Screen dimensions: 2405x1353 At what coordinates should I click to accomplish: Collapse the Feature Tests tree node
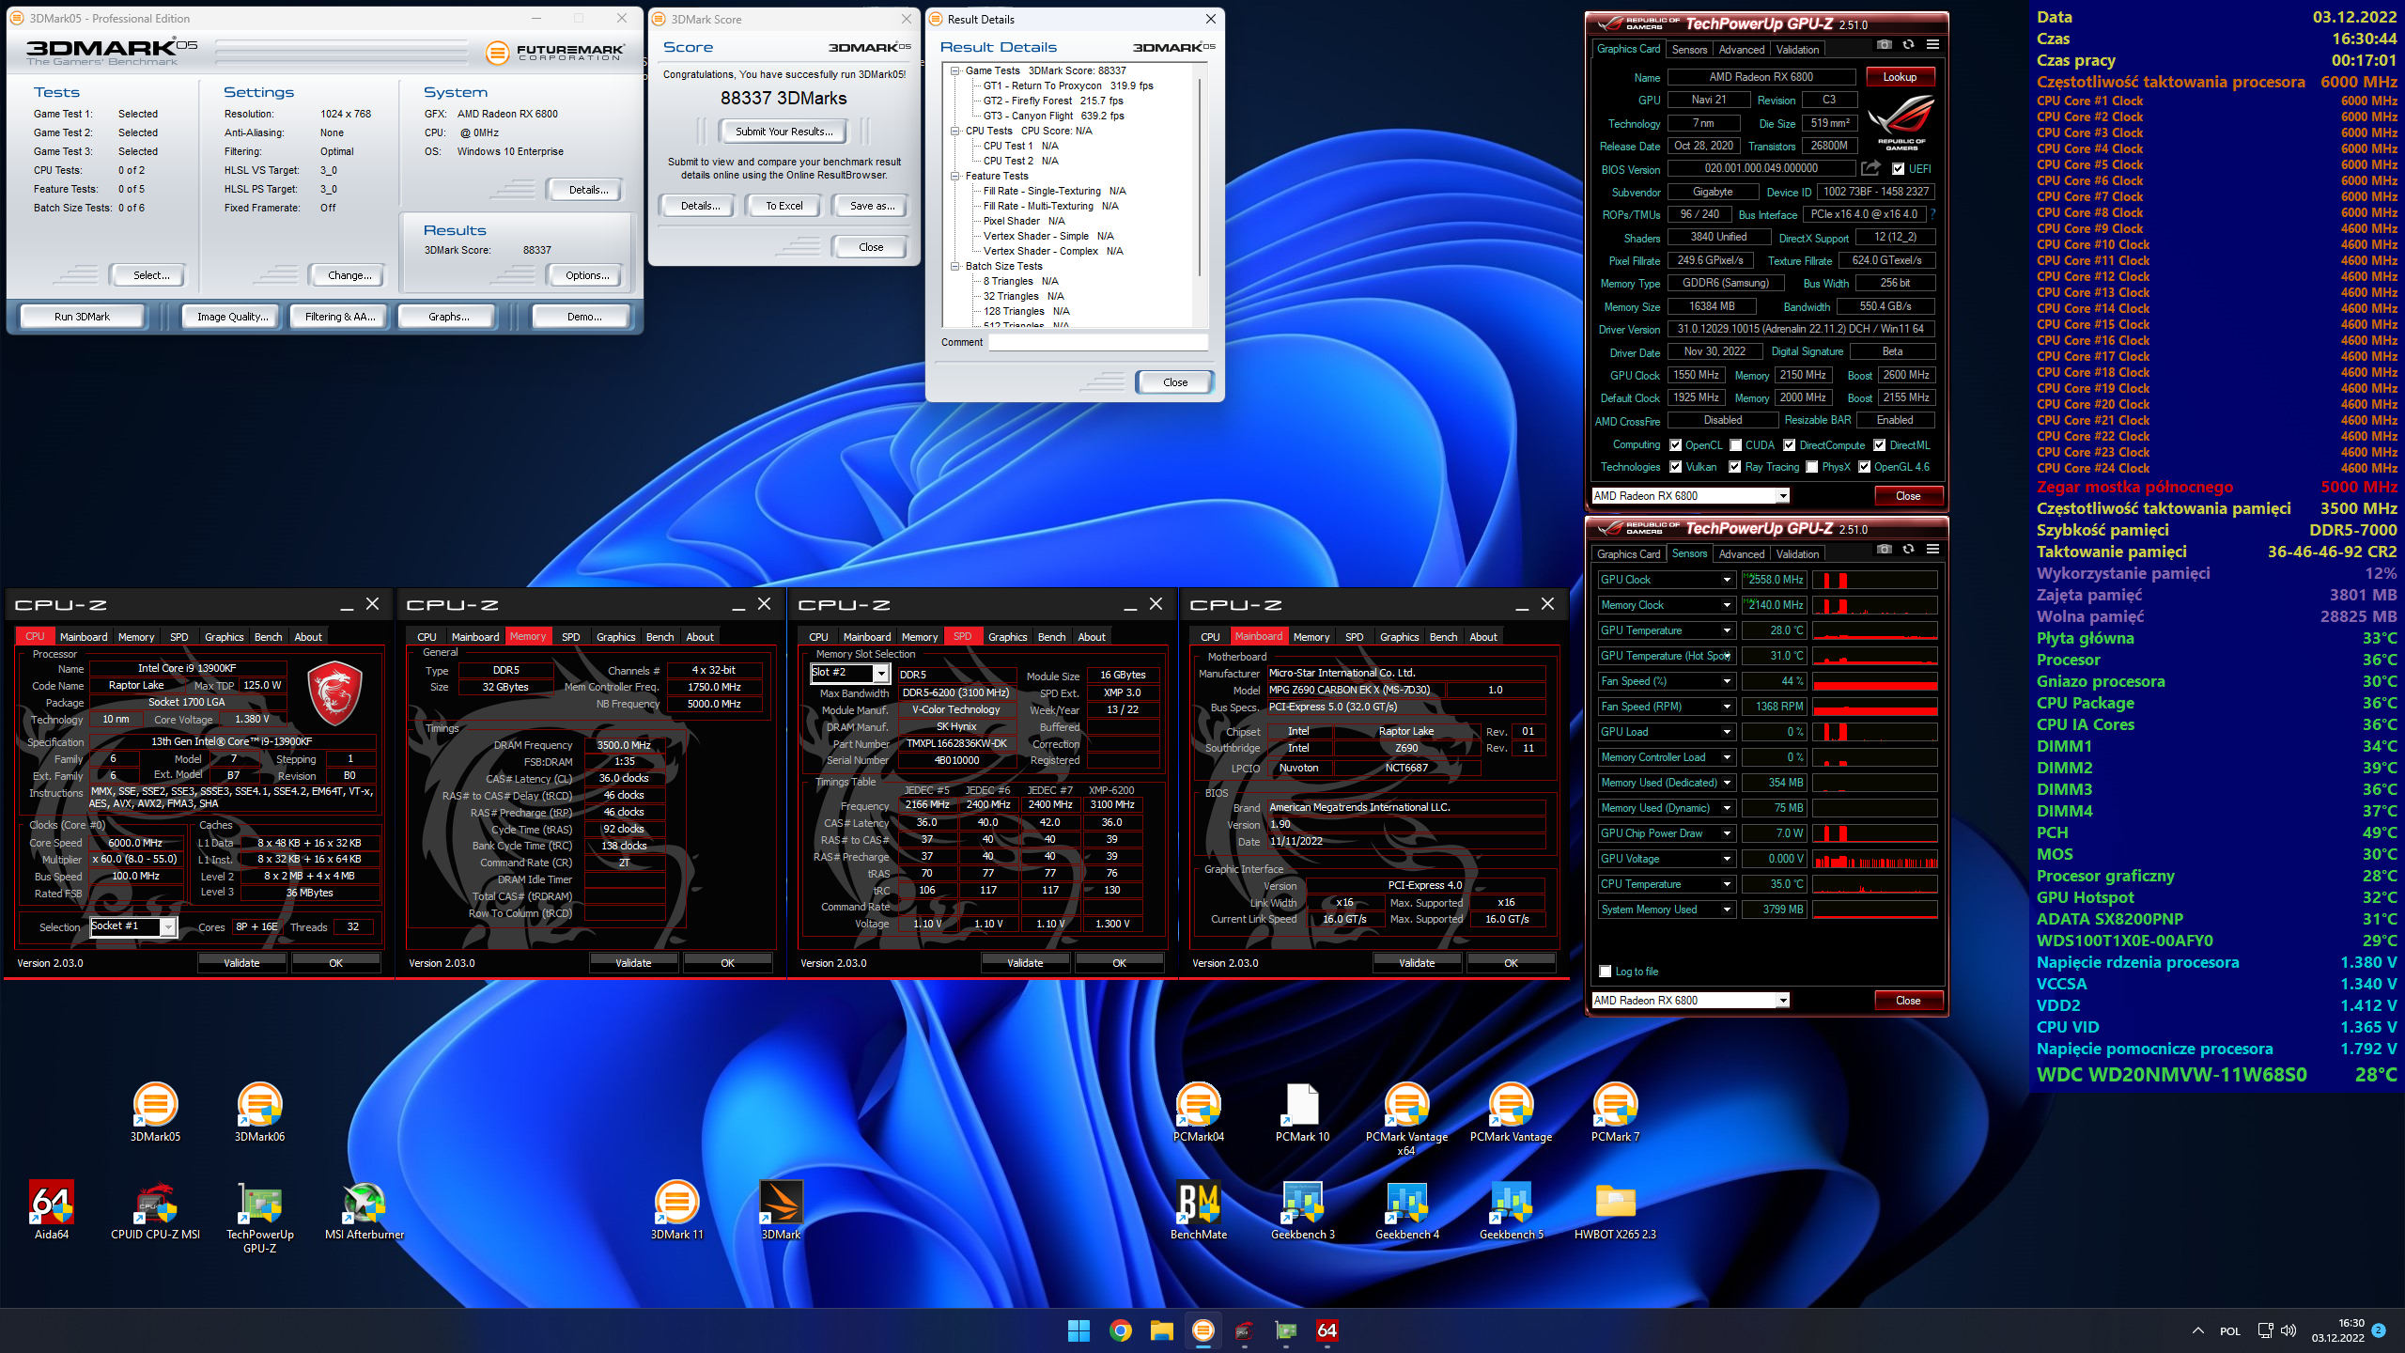955,176
